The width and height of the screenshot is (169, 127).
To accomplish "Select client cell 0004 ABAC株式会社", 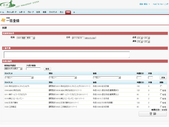I will pyautogui.click(x=13, y=90).
